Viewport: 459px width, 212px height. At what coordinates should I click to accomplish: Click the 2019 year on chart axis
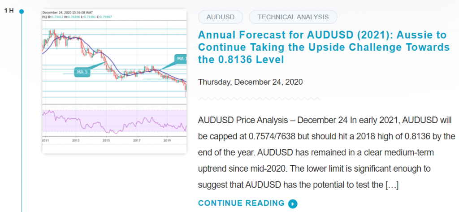point(167,140)
